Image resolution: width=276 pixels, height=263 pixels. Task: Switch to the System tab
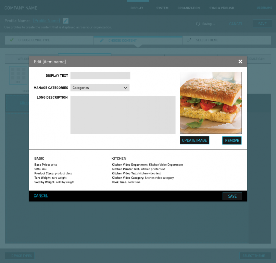[x=162, y=8]
